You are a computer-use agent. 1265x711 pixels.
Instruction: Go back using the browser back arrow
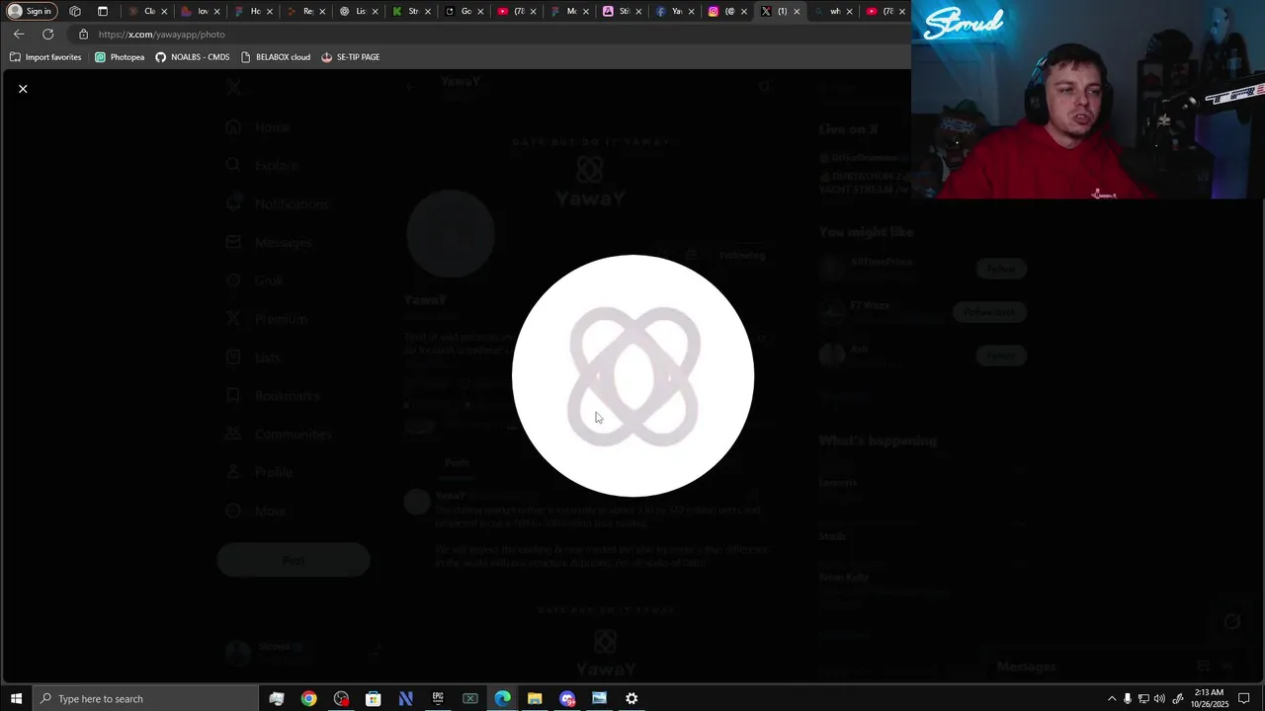coord(19,34)
